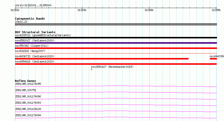Click the chr10:31392001..31395000 region label
Screen dimensions: 224x121
click(33, 5)
